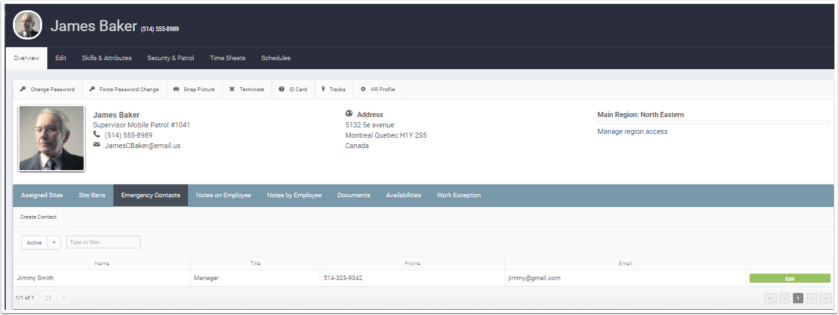
Task: Click the phone icon beside (514) 555-8989
Action: point(97,135)
